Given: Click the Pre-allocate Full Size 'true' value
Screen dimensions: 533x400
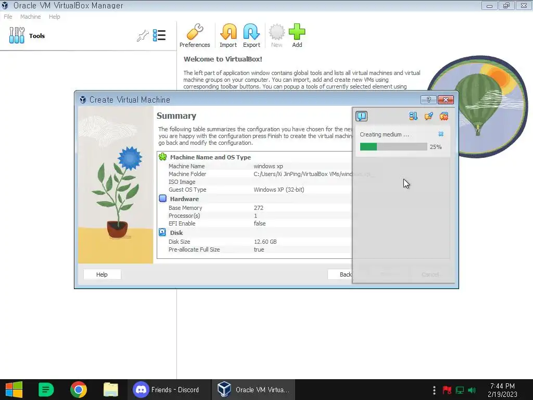Looking at the screenshot, I should click(259, 249).
